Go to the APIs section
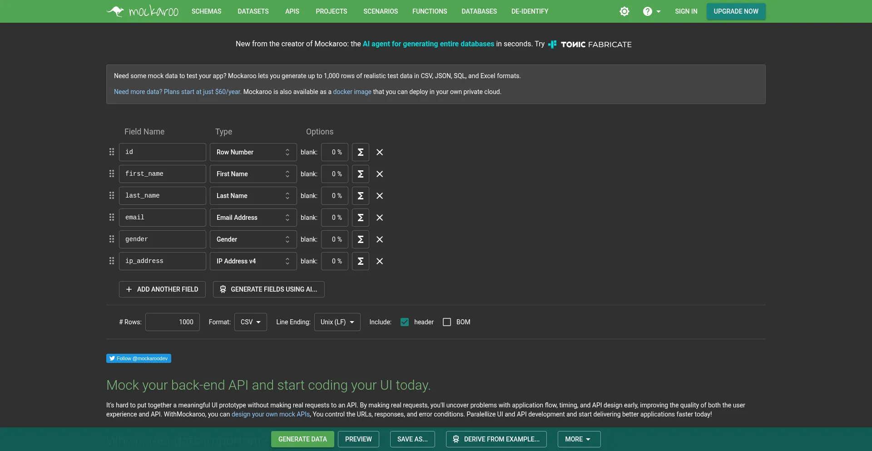872x451 pixels. tap(292, 11)
